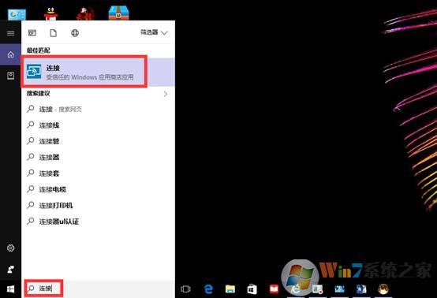Viewport: 437px width, 298px height.
Task: Open the blue leftmost desktop icon
Action: point(17,14)
